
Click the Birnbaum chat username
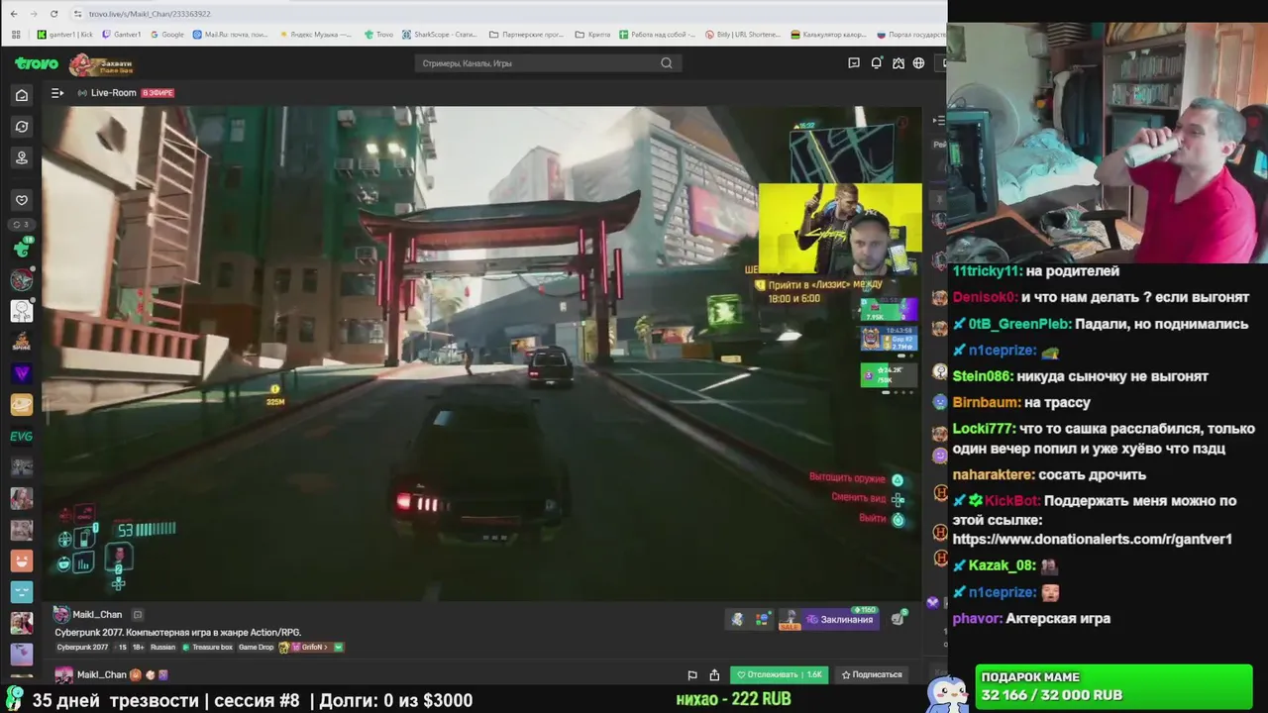986,403
